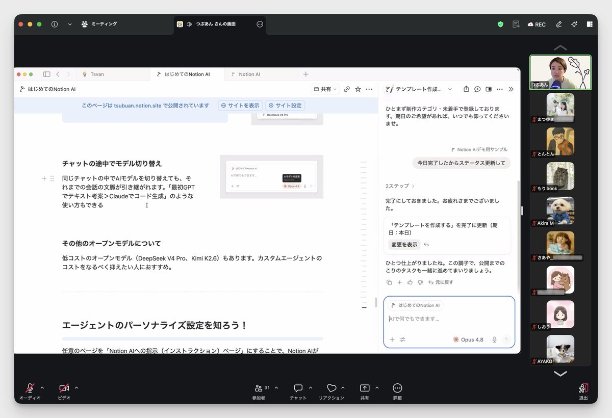Favorite the page with the star icon

point(358,89)
